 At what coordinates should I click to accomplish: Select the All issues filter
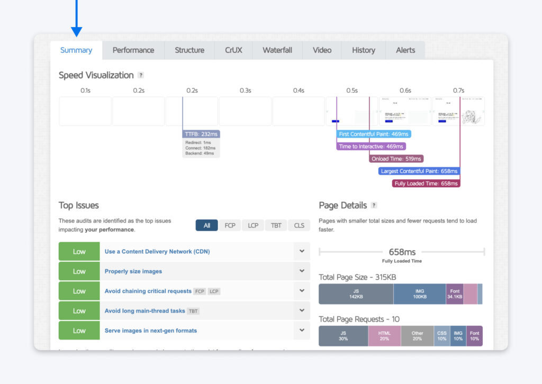(x=206, y=225)
